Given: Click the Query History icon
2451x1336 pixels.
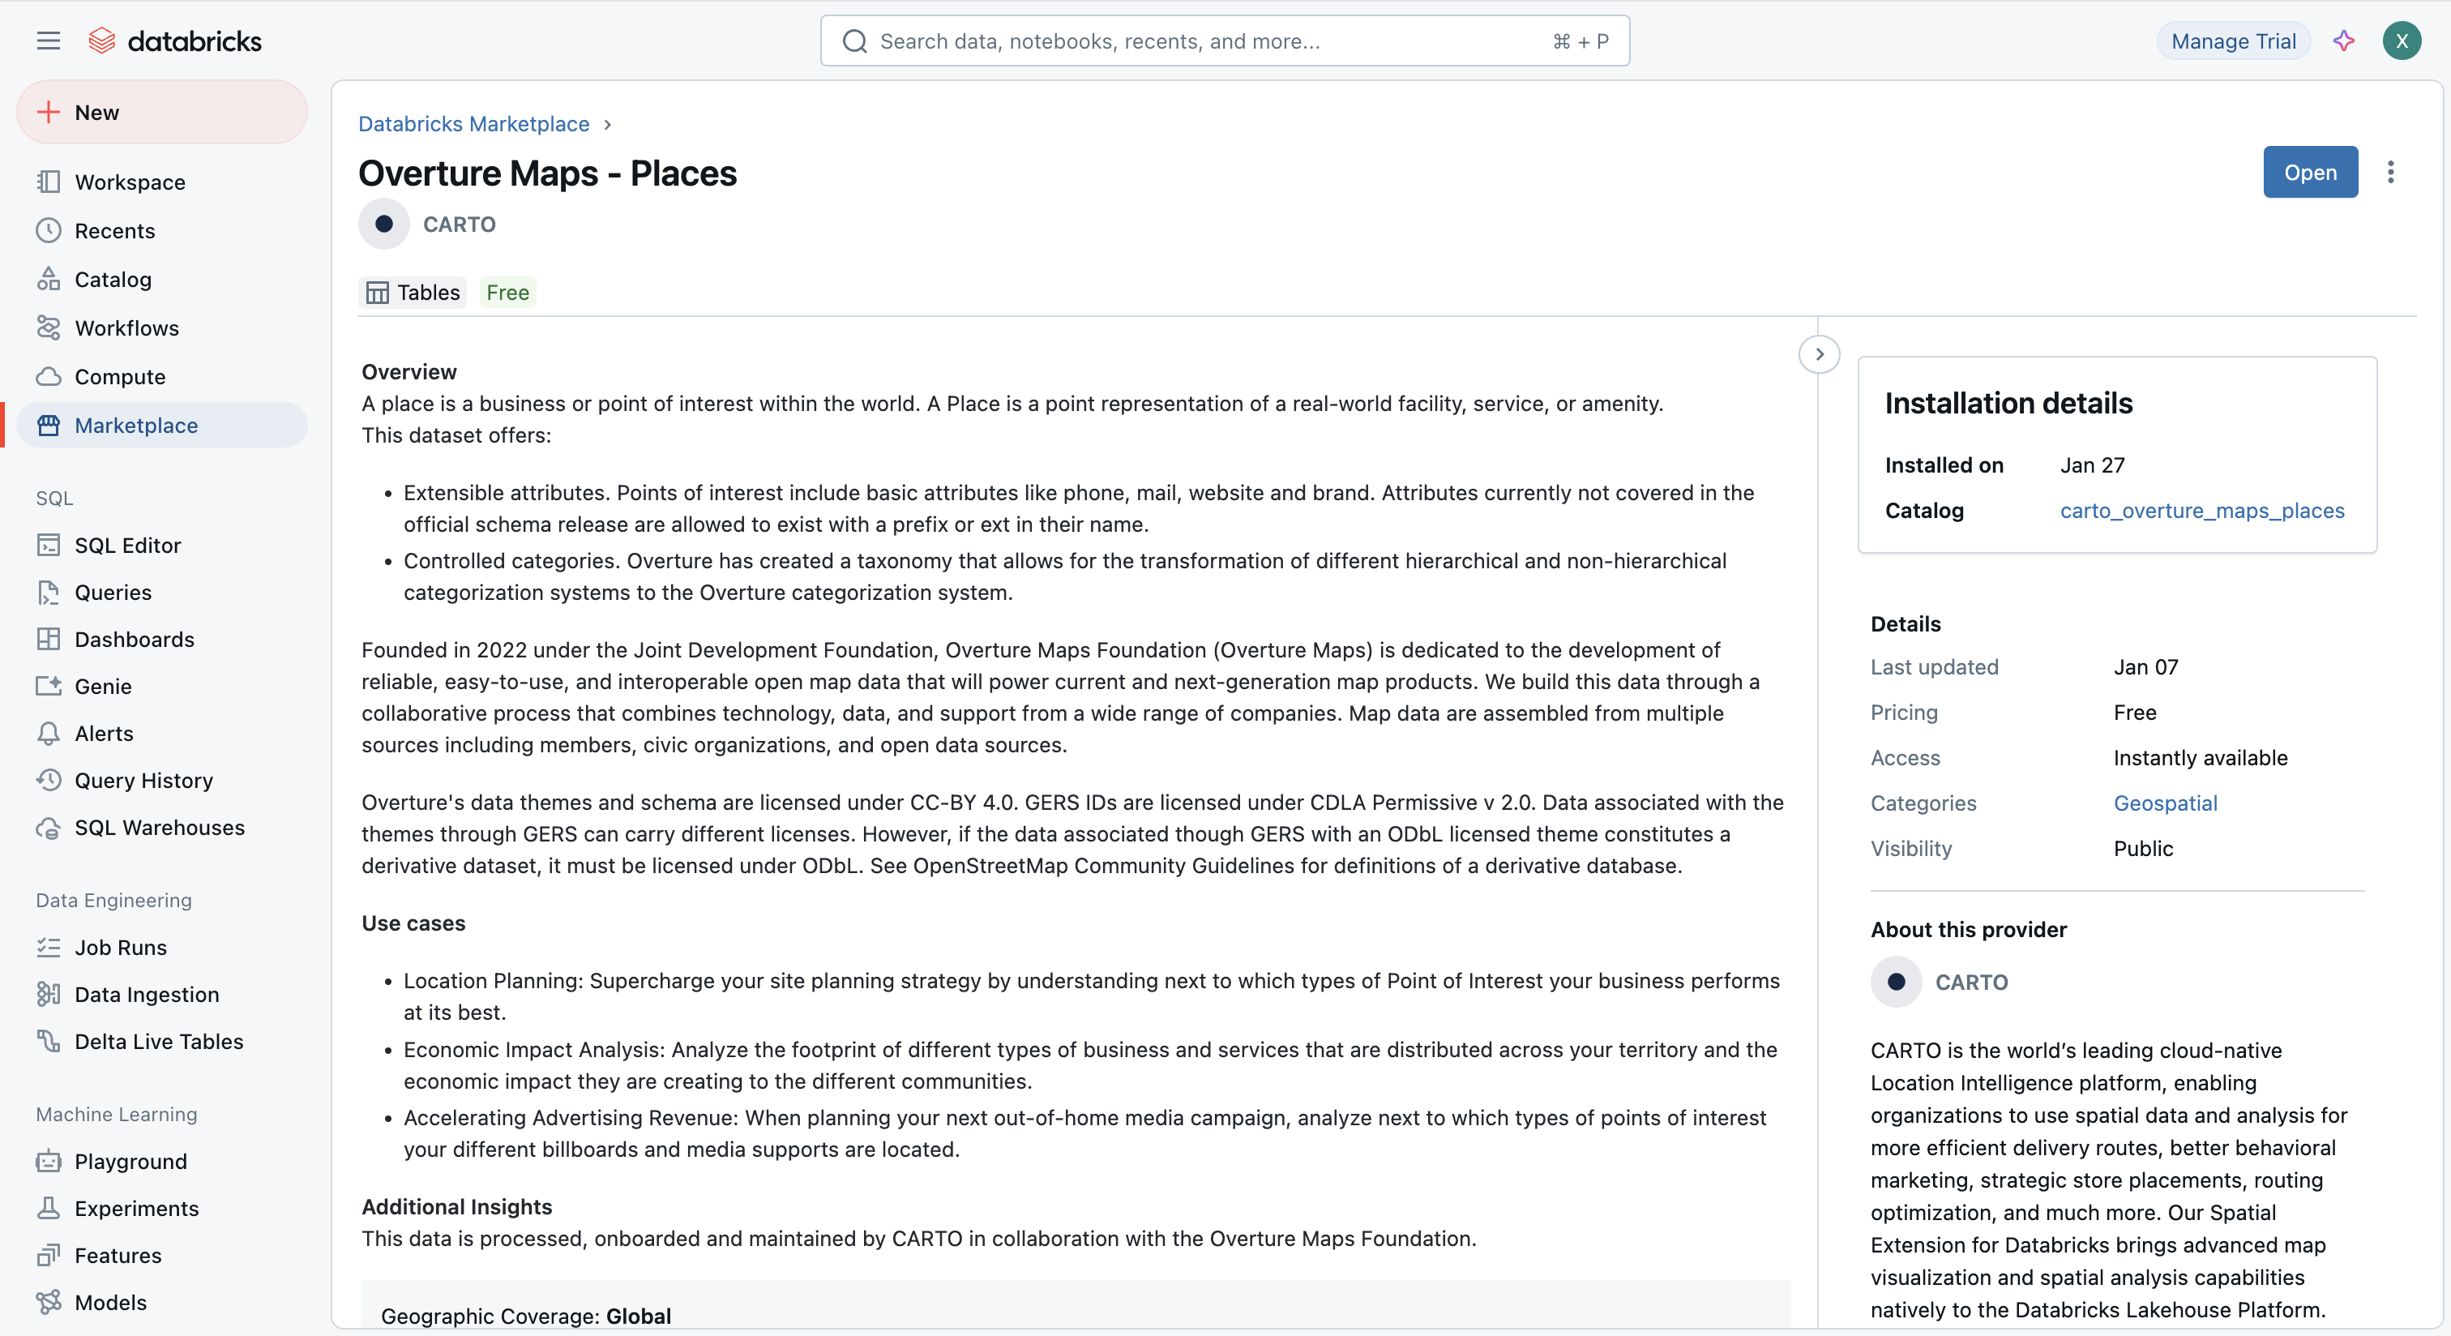Looking at the screenshot, I should pyautogui.click(x=49, y=781).
